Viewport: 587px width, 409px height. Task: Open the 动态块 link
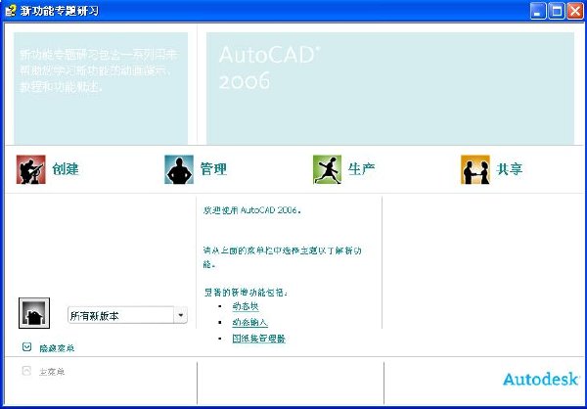pyautogui.click(x=246, y=306)
